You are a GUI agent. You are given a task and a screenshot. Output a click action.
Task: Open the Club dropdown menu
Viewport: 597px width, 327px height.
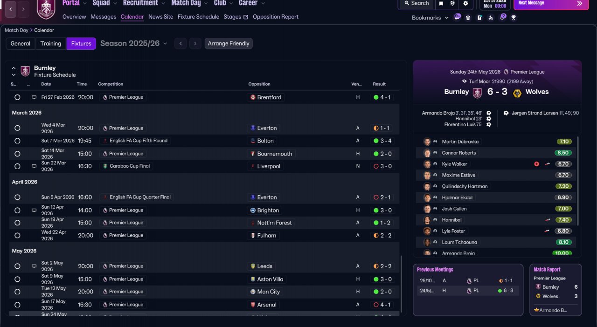click(x=223, y=3)
